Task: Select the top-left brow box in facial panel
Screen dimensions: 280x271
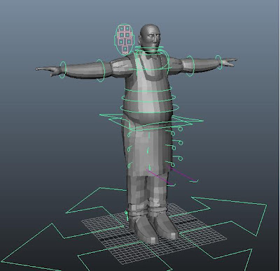Action: [x=121, y=29]
